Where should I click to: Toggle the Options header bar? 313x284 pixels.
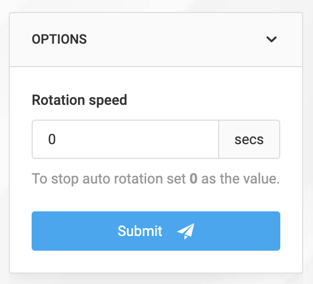156,39
